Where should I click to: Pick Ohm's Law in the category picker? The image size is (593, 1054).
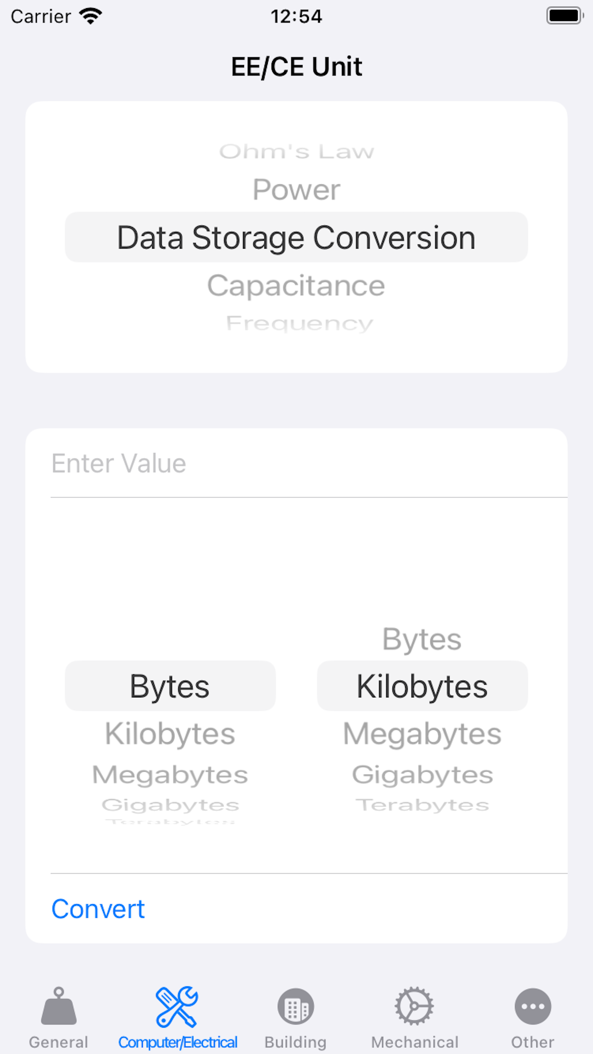click(x=296, y=152)
